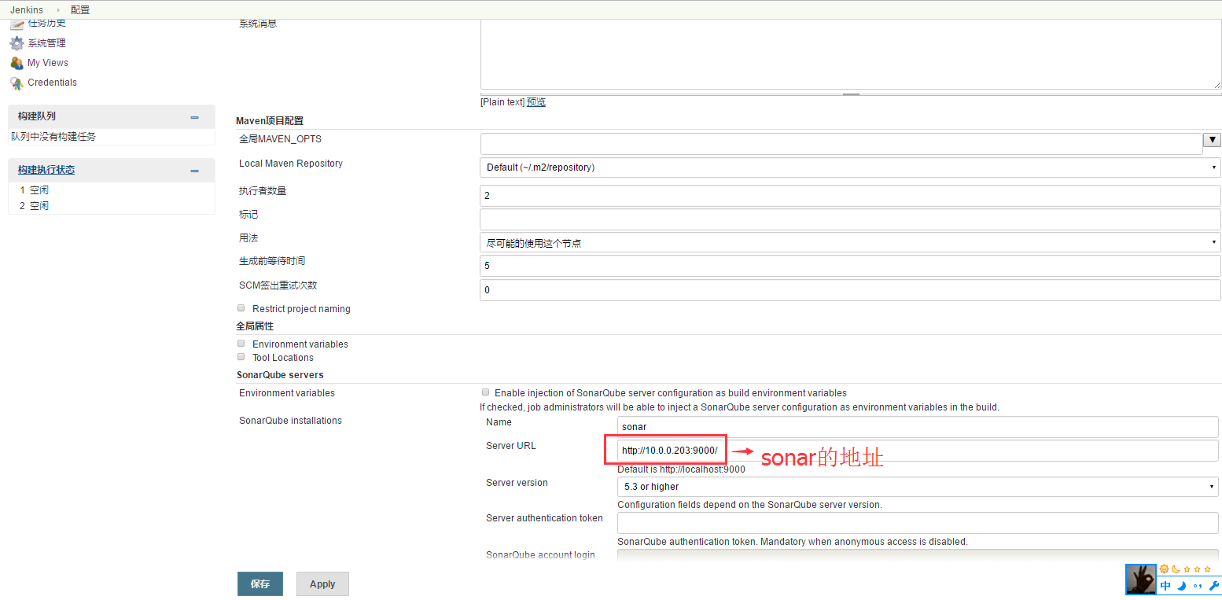This screenshot has width=1222, height=600.
Task: Click the 全局MAVEN_OPTS input field
Action: 841,144
